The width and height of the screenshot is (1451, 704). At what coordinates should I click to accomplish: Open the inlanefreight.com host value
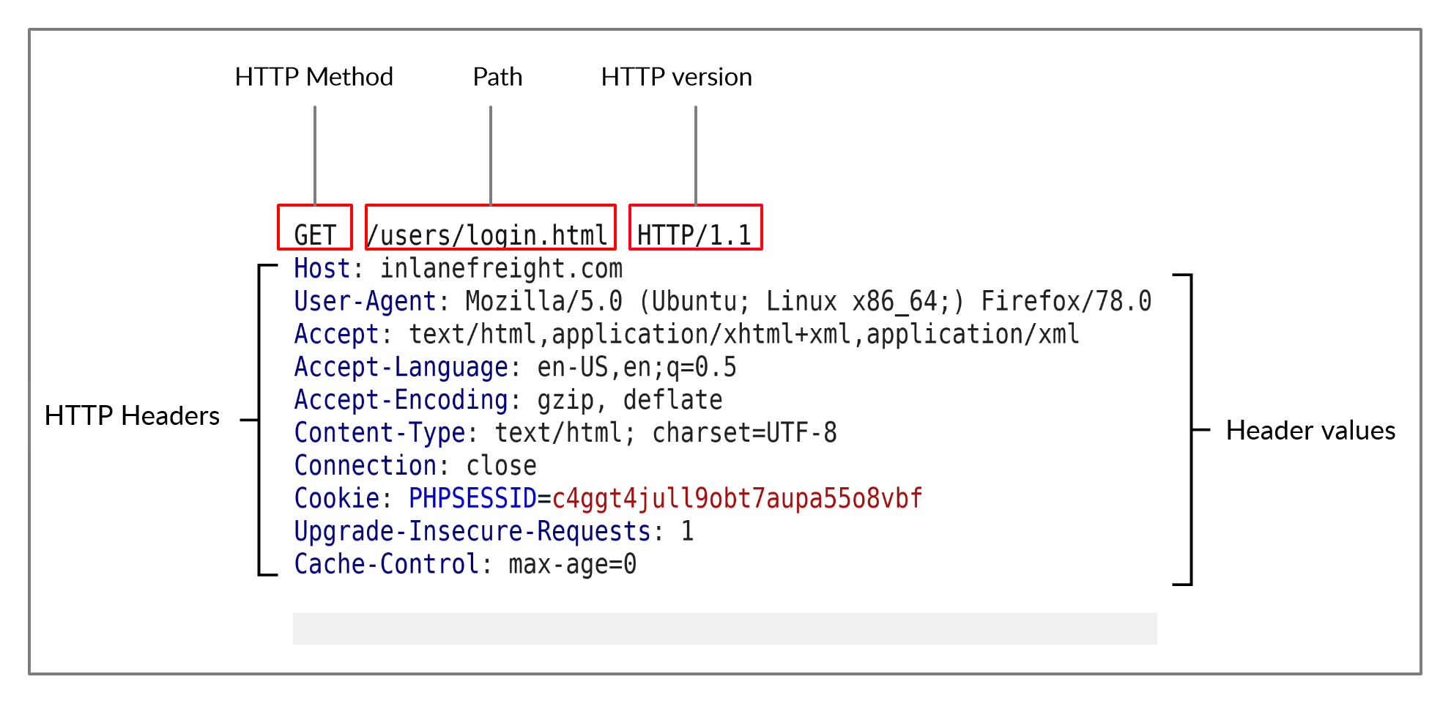tap(501, 269)
